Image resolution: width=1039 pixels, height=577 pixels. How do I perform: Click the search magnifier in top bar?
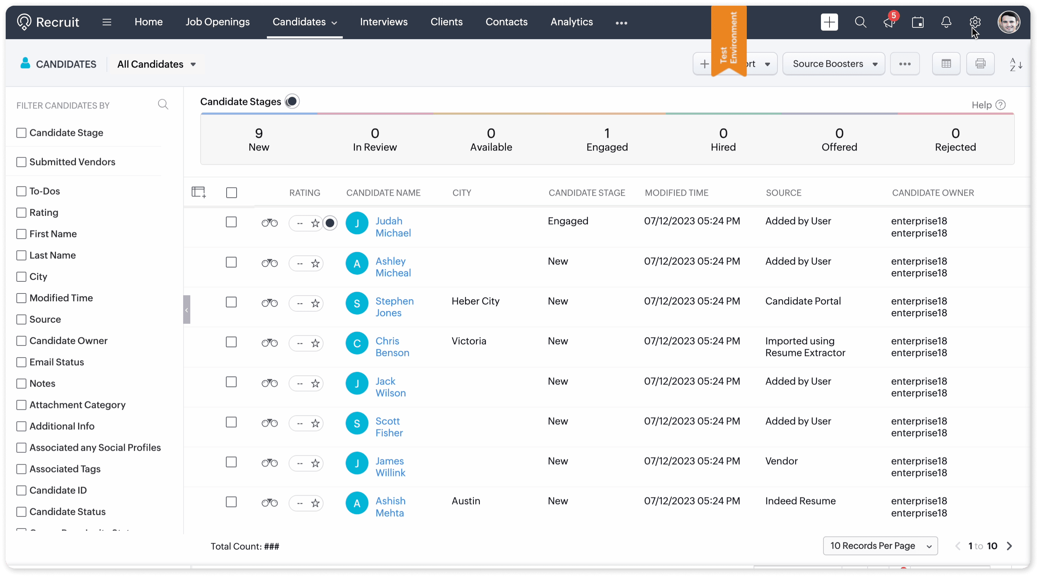(860, 22)
